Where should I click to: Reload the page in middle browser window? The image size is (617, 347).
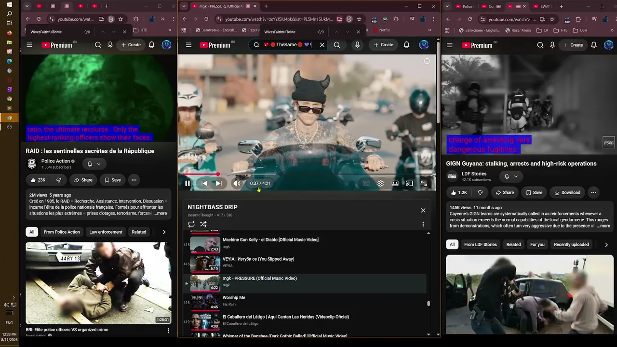[206, 19]
